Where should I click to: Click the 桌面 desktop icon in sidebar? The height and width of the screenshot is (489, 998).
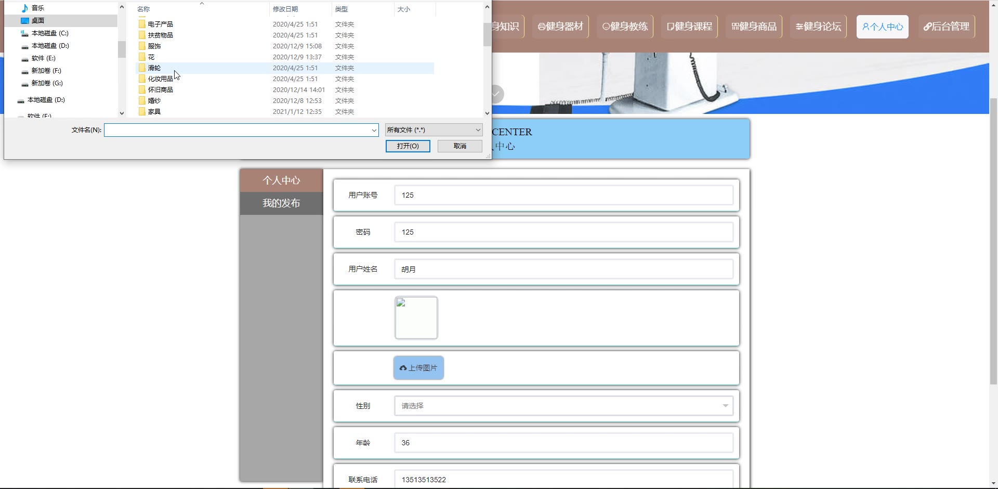coord(24,21)
